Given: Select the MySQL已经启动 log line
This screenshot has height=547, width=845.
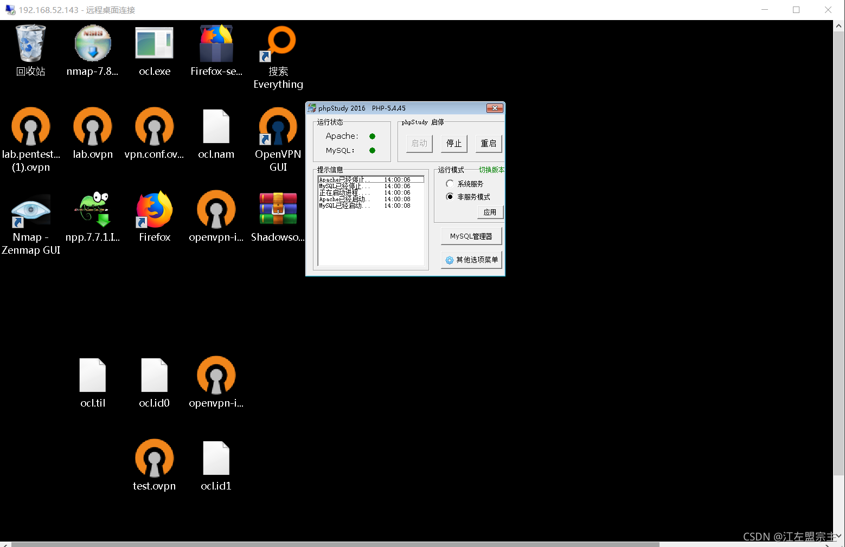Looking at the screenshot, I should (371, 205).
